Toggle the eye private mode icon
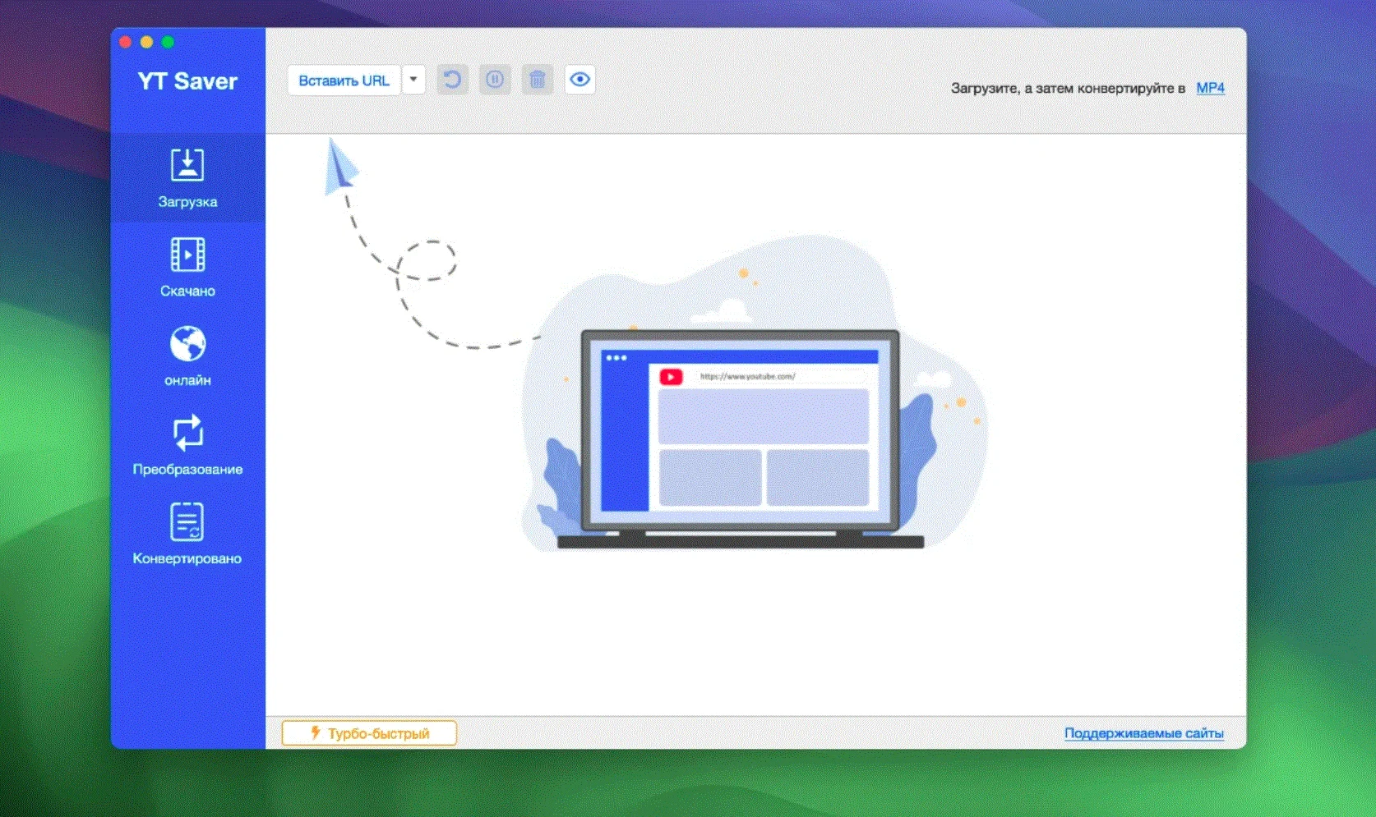This screenshot has height=817, width=1376. pyautogui.click(x=579, y=80)
